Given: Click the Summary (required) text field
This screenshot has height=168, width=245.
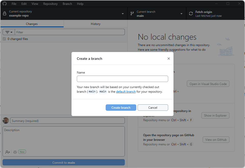Looking at the screenshot, I should tap(67, 121).
